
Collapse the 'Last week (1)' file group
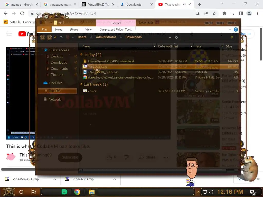(81, 84)
